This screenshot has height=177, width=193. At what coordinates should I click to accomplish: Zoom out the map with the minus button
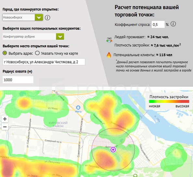(5, 127)
